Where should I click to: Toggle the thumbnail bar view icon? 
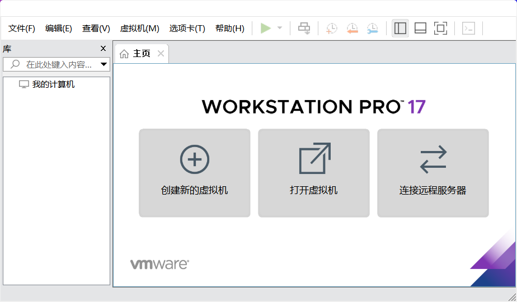(x=420, y=29)
